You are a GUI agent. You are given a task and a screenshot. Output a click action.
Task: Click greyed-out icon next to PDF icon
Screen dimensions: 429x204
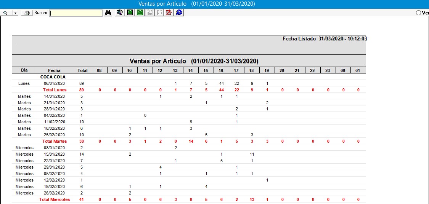[159, 13]
